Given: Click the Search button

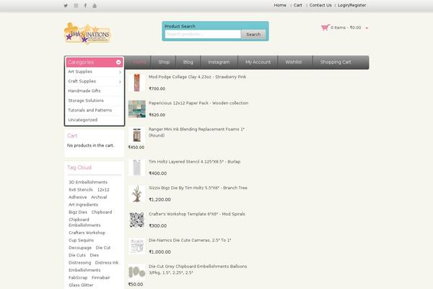Looking at the screenshot, I should tap(253, 34).
